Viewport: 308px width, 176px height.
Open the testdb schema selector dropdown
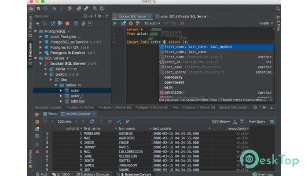pos(266,23)
